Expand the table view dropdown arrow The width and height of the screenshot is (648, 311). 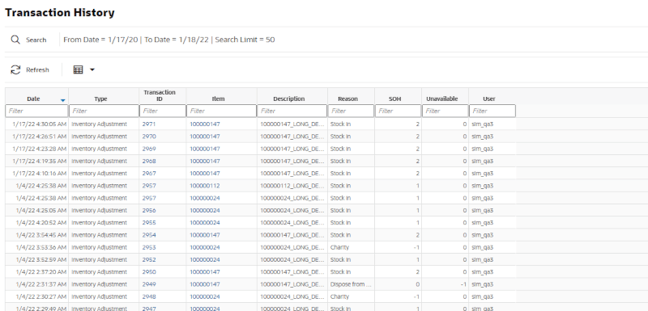tap(92, 70)
